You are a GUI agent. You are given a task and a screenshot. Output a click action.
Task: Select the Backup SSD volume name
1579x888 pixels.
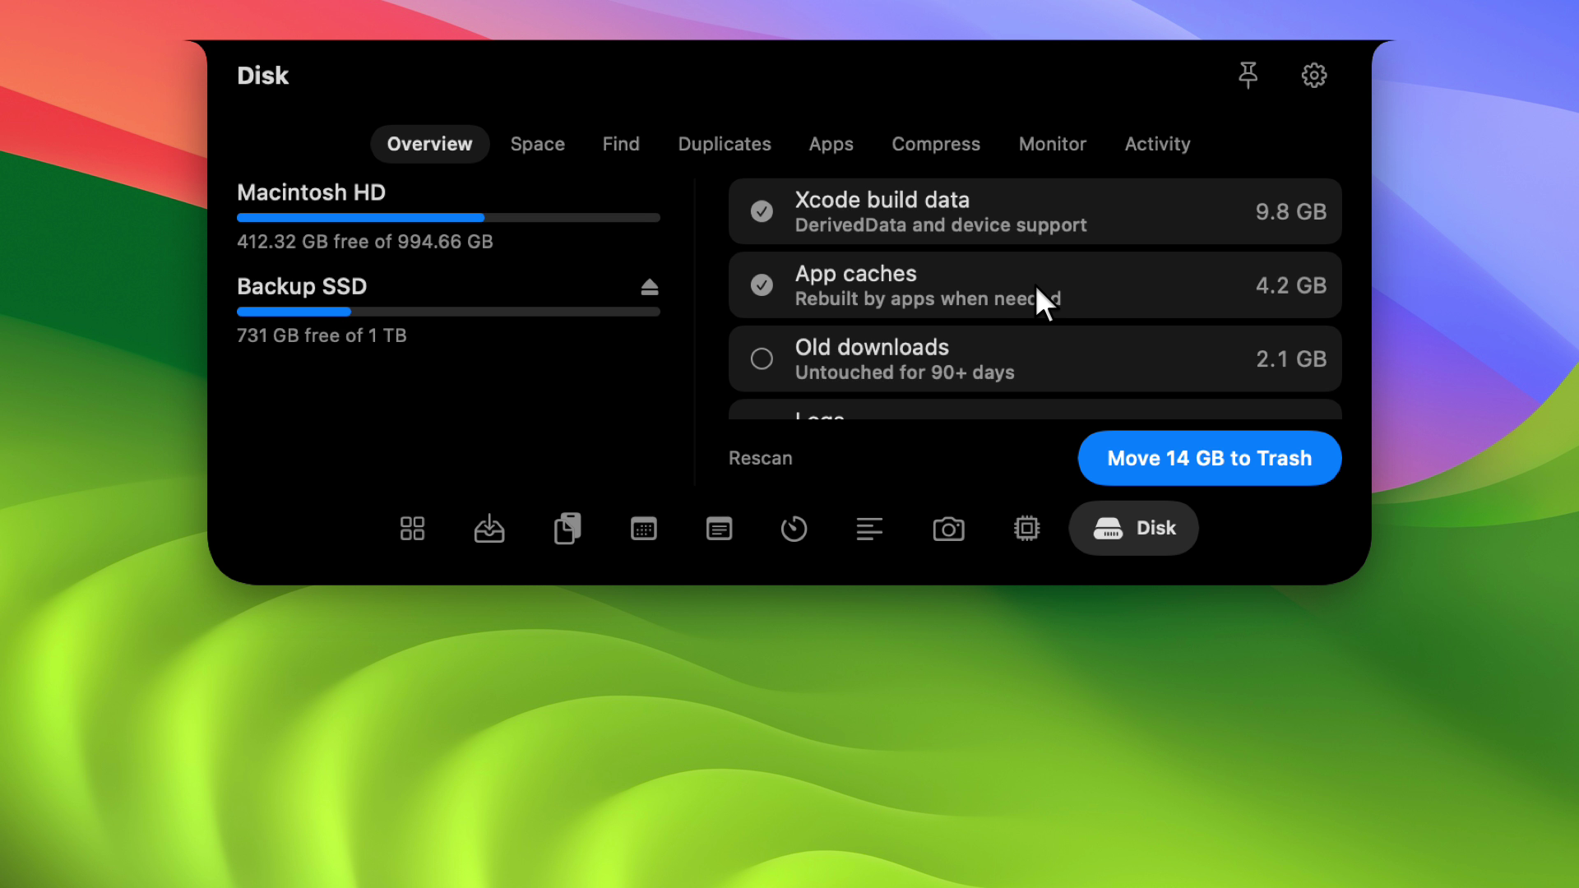click(302, 286)
